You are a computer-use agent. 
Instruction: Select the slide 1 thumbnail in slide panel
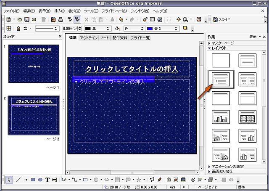34,64
